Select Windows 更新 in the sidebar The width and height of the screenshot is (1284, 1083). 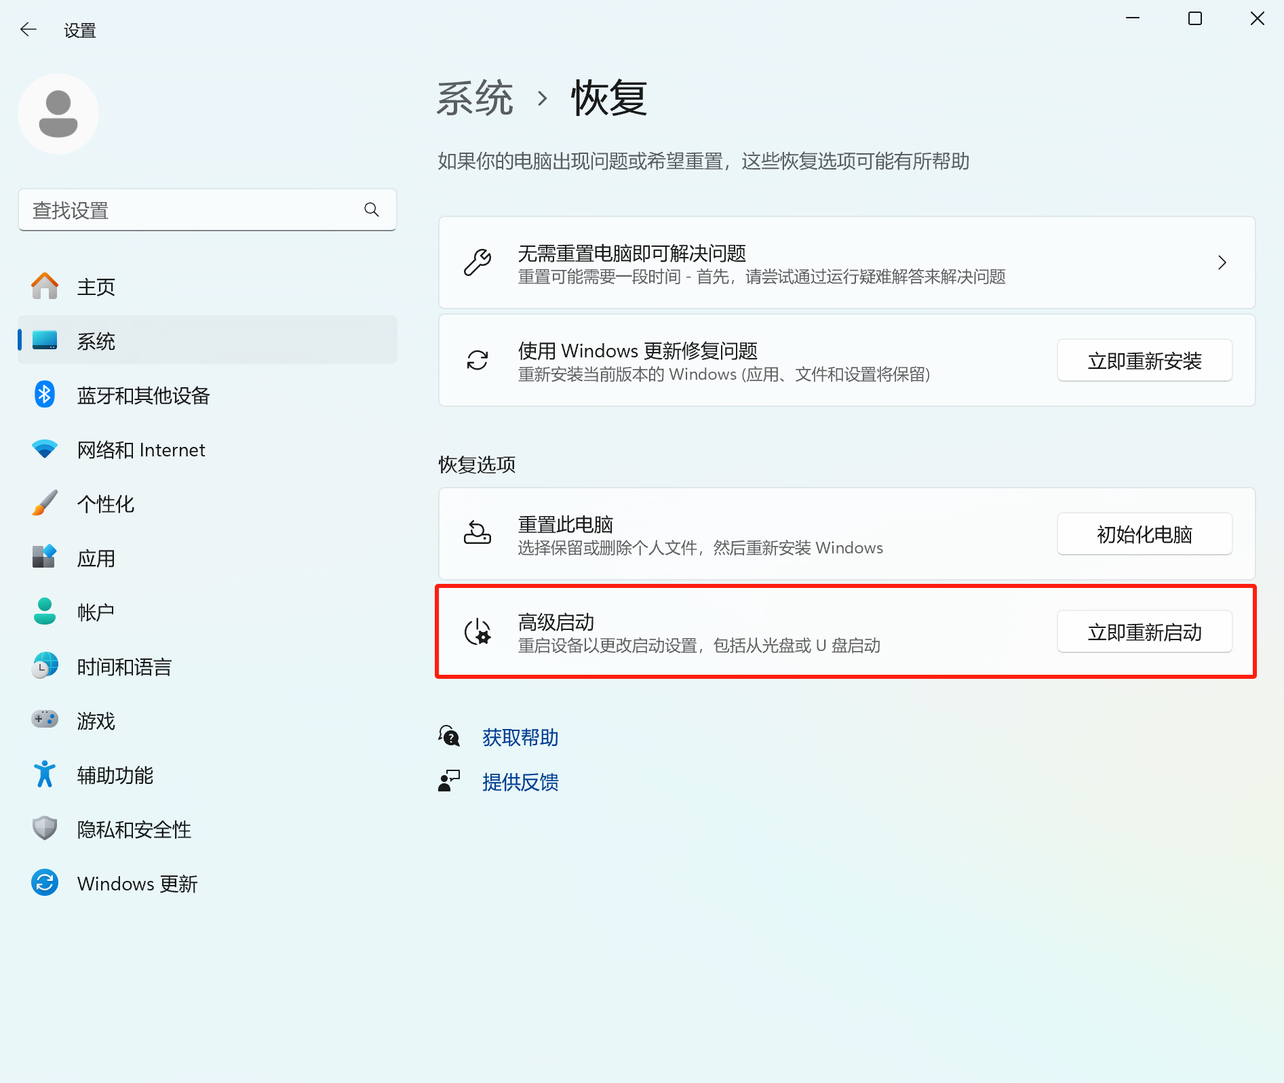click(208, 883)
